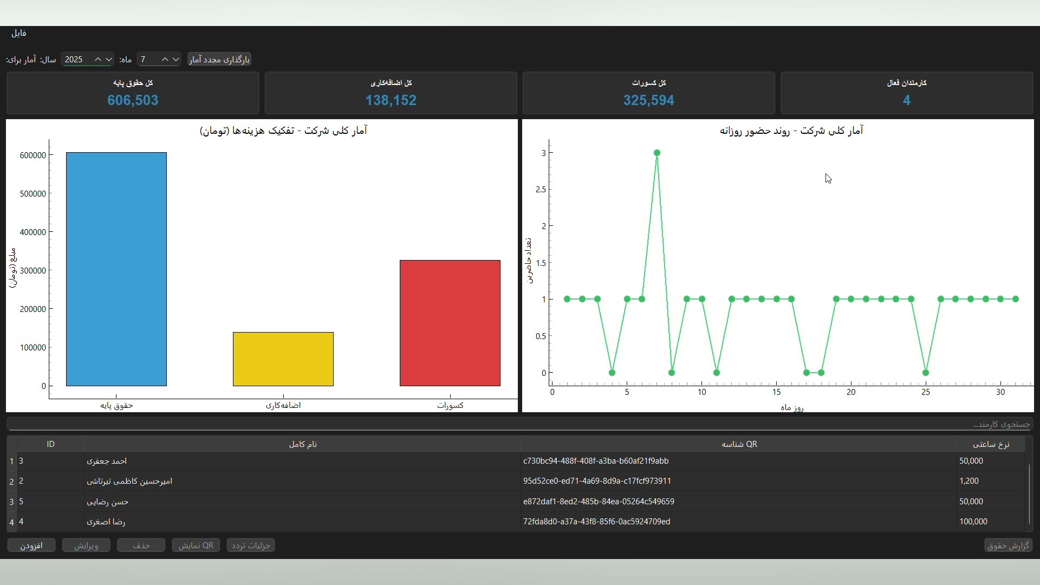Viewport: 1040px width, 585px height.
Task: Click the جزئیات تردد button
Action: [251, 545]
